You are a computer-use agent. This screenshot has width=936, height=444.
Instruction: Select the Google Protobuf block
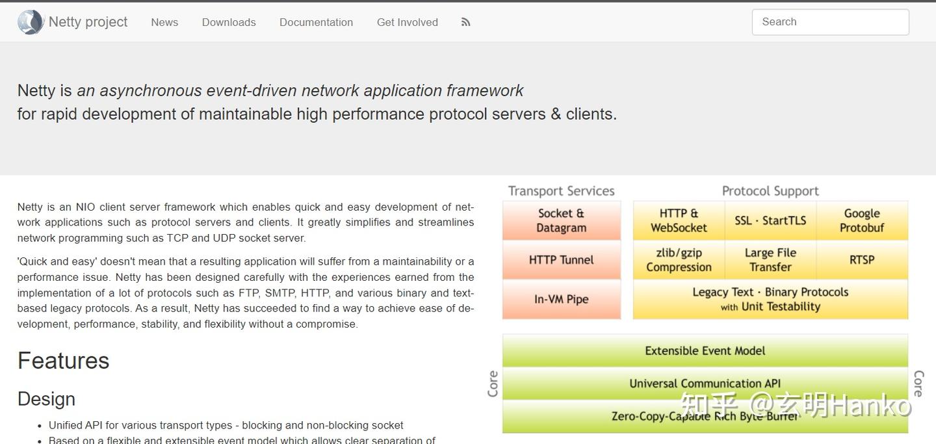862,221
